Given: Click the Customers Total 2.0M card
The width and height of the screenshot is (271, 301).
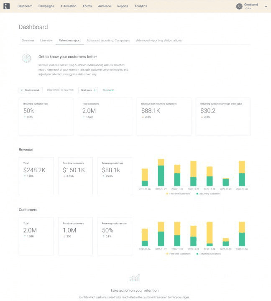Looking at the screenshot, I should point(36,236).
